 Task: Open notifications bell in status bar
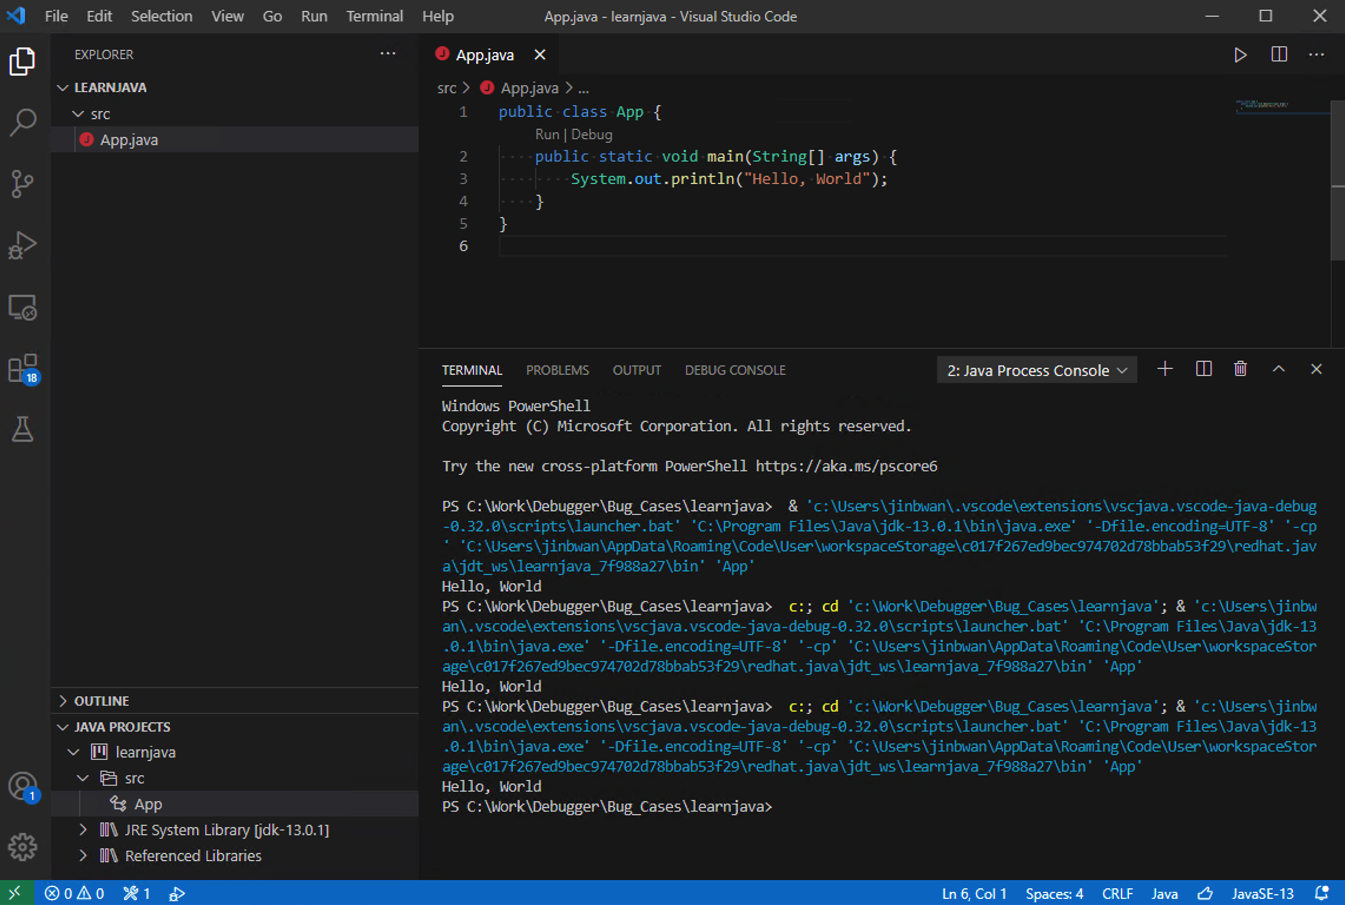pyautogui.click(x=1322, y=893)
